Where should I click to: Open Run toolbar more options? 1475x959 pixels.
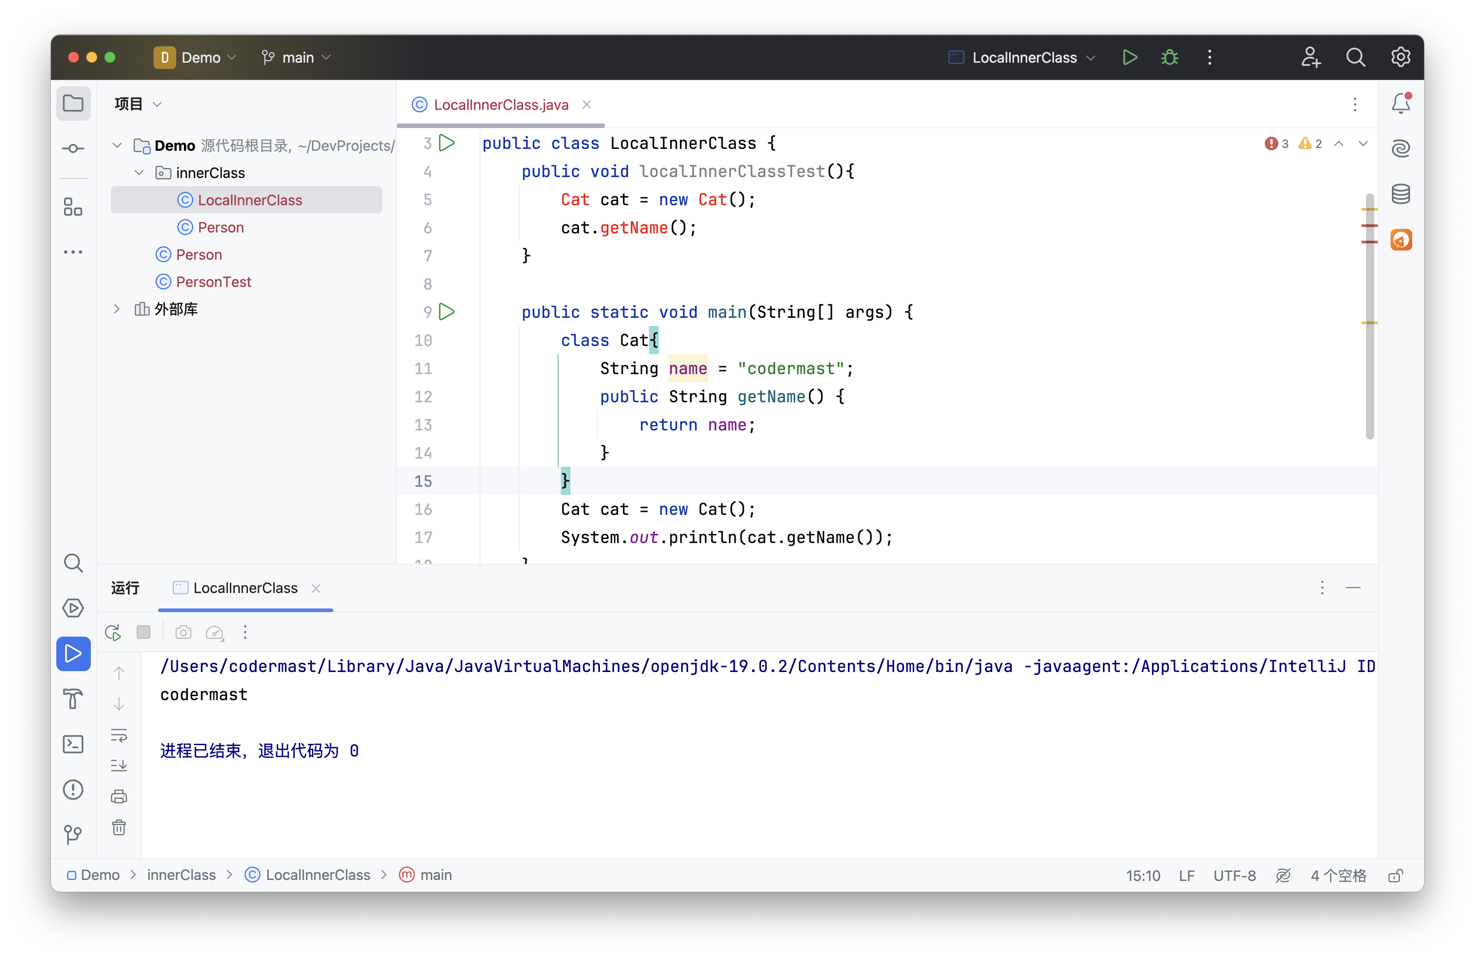(245, 632)
